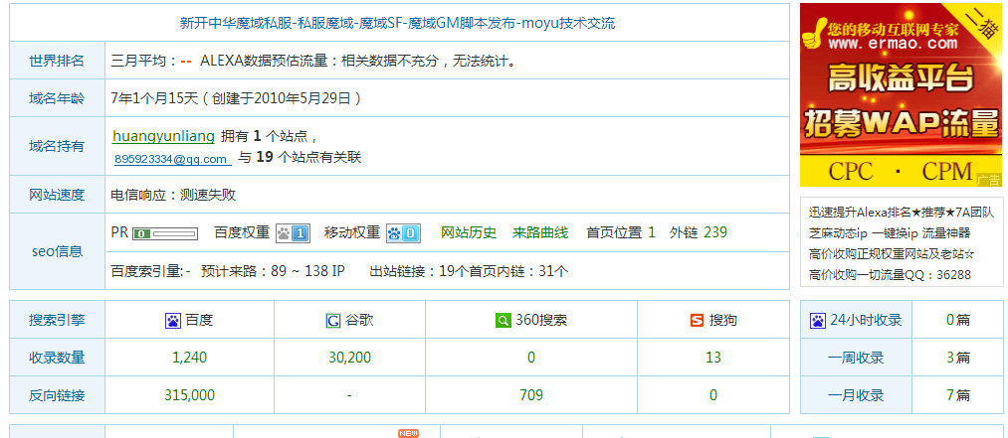Click the 百度权重 paw badge showing 1
The height and width of the screenshot is (438, 1008).
pos(293,232)
